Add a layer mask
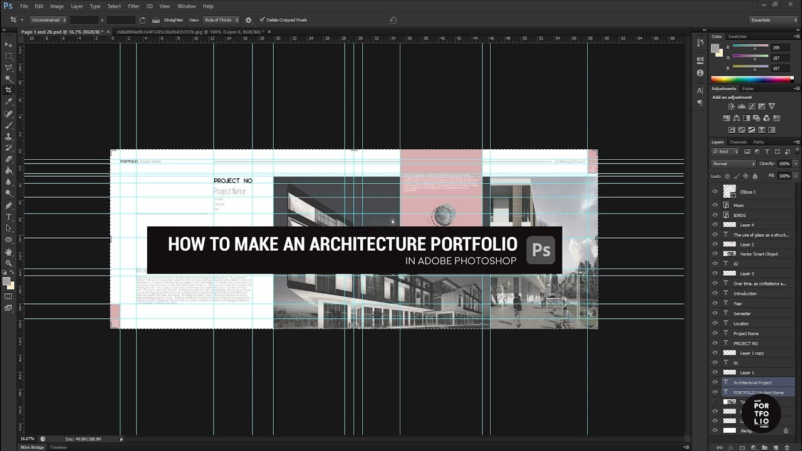This screenshot has width=802, height=451. [x=742, y=447]
